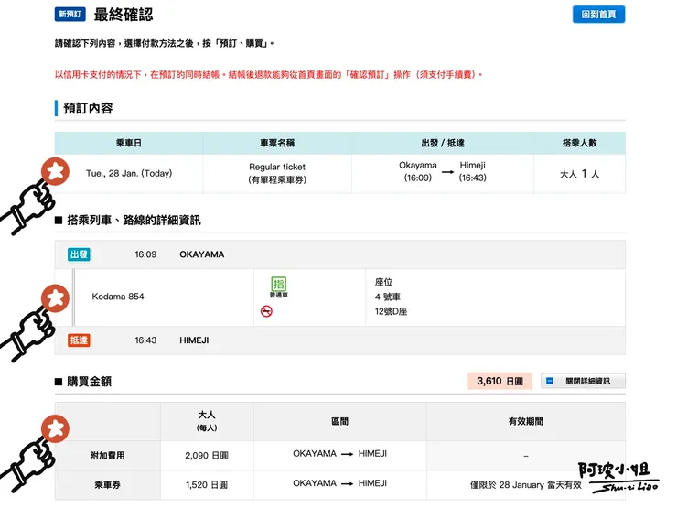Click the 4 號車 car number
The width and height of the screenshot is (677, 508).
tap(387, 297)
